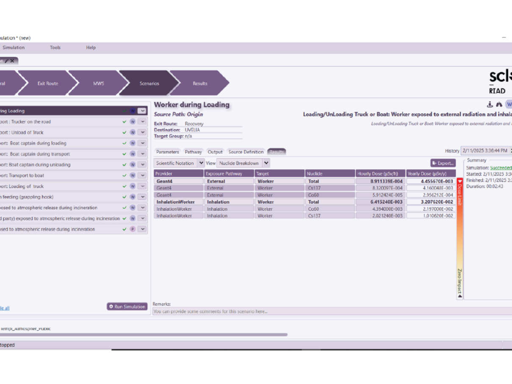This screenshot has height=384, width=512.
Task: Go to the Scenarios workflow step
Action: tap(149, 83)
